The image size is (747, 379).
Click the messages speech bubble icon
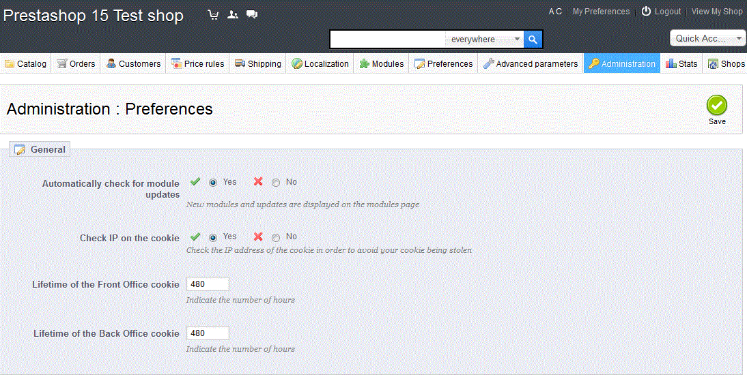(252, 14)
